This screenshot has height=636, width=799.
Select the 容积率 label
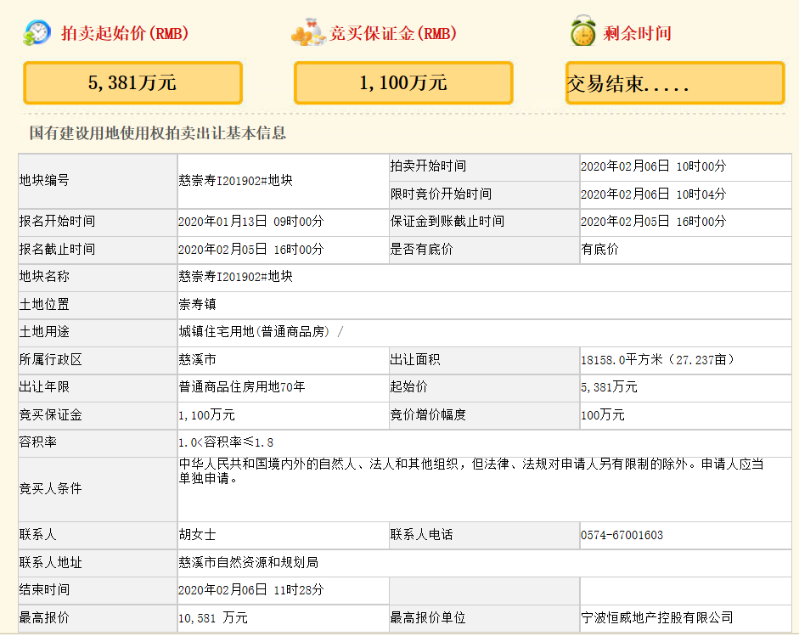pyautogui.click(x=37, y=442)
